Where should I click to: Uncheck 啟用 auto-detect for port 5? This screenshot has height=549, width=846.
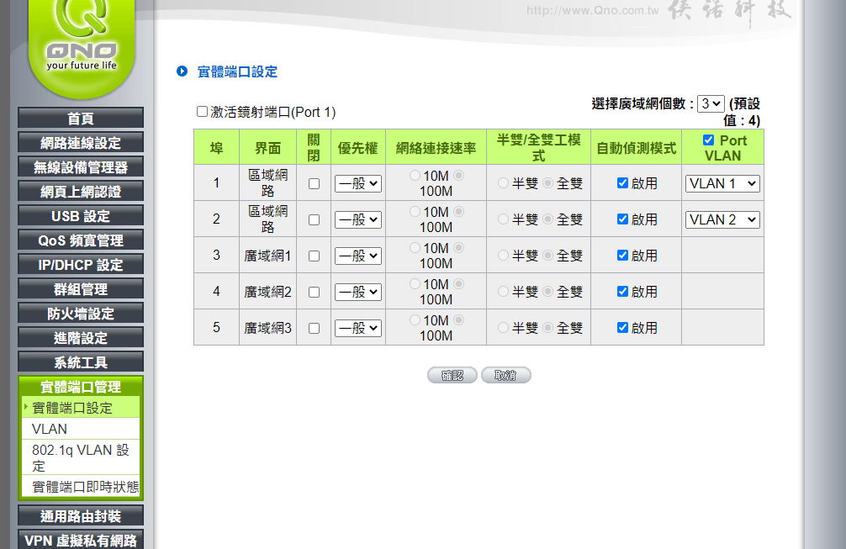coord(622,328)
